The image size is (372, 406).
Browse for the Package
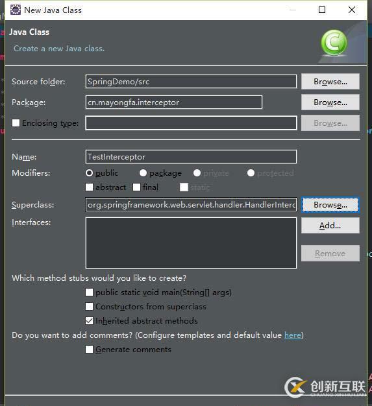tap(330, 102)
